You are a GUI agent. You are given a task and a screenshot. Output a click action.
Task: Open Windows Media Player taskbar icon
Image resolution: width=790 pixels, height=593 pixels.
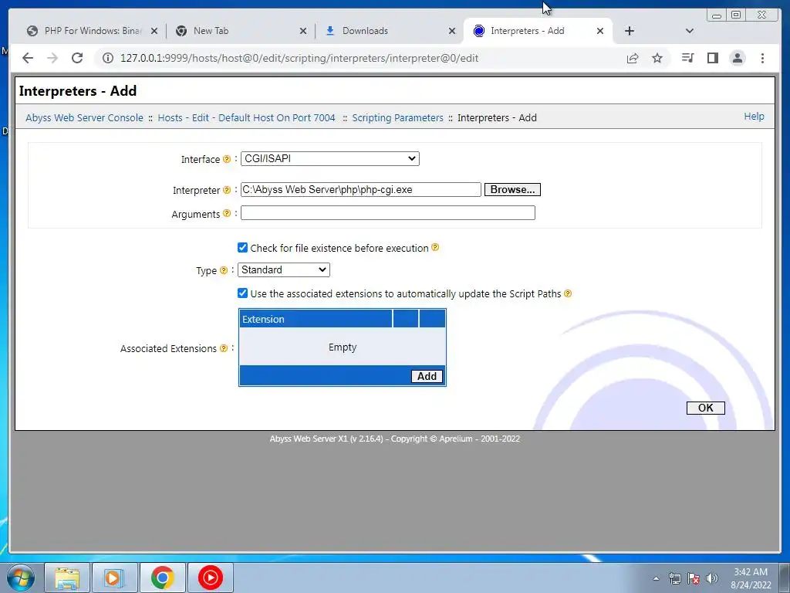pyautogui.click(x=114, y=578)
